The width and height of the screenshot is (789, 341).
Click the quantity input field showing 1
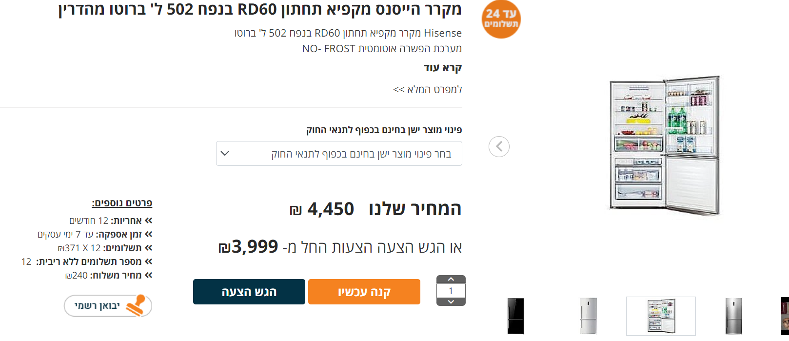[451, 292]
